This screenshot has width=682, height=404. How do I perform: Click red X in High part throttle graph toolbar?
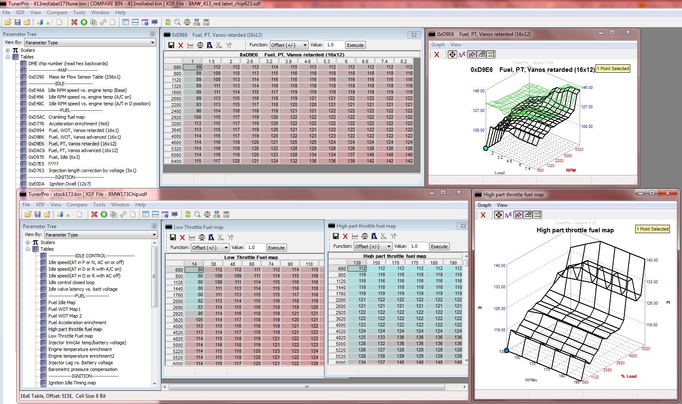483,215
